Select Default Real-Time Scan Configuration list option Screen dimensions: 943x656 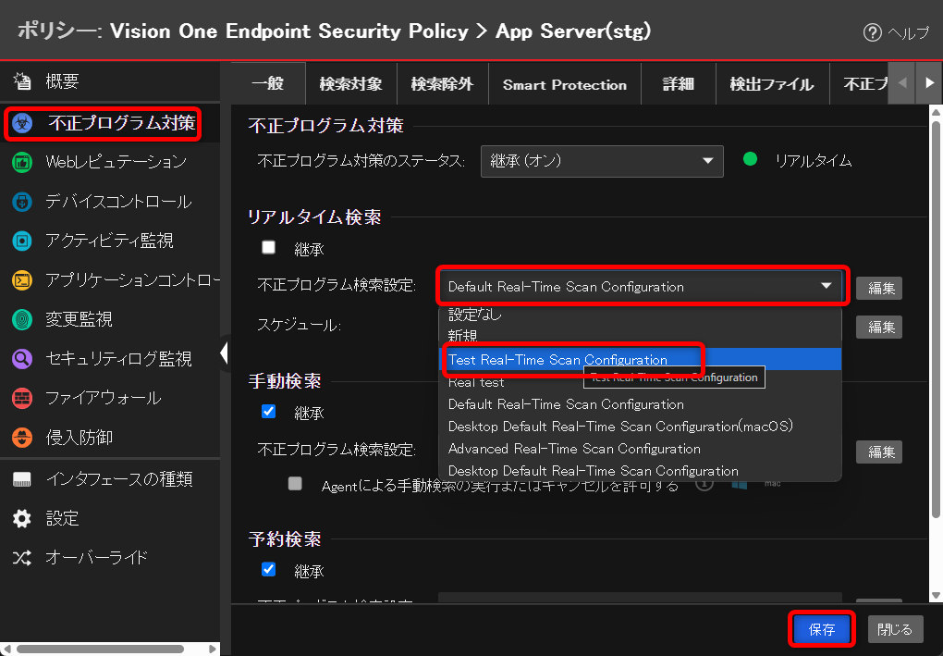pyautogui.click(x=640, y=404)
